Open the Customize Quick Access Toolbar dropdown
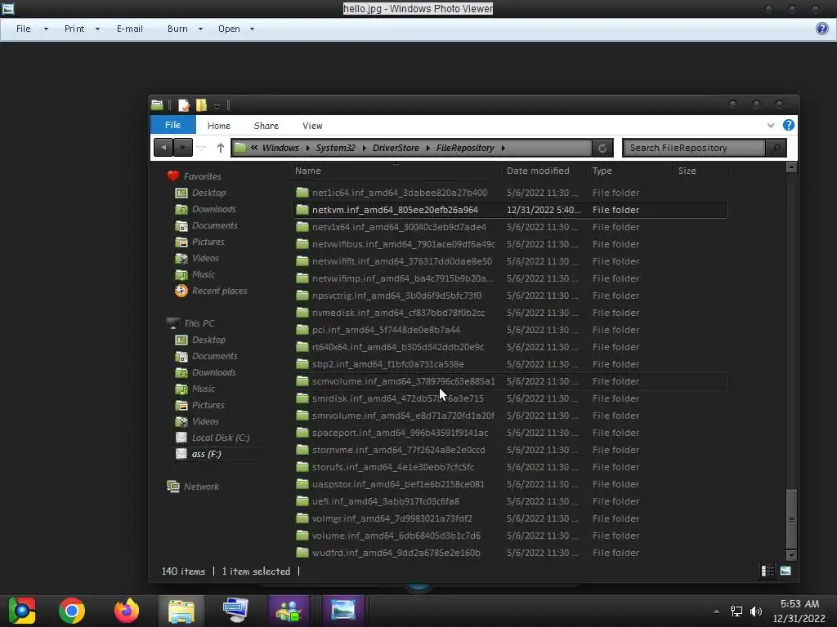Screen dimensions: 837x627 (217, 106)
